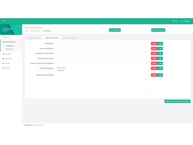Click into the 'Voor- en achternaam' input field

tap(102, 48)
